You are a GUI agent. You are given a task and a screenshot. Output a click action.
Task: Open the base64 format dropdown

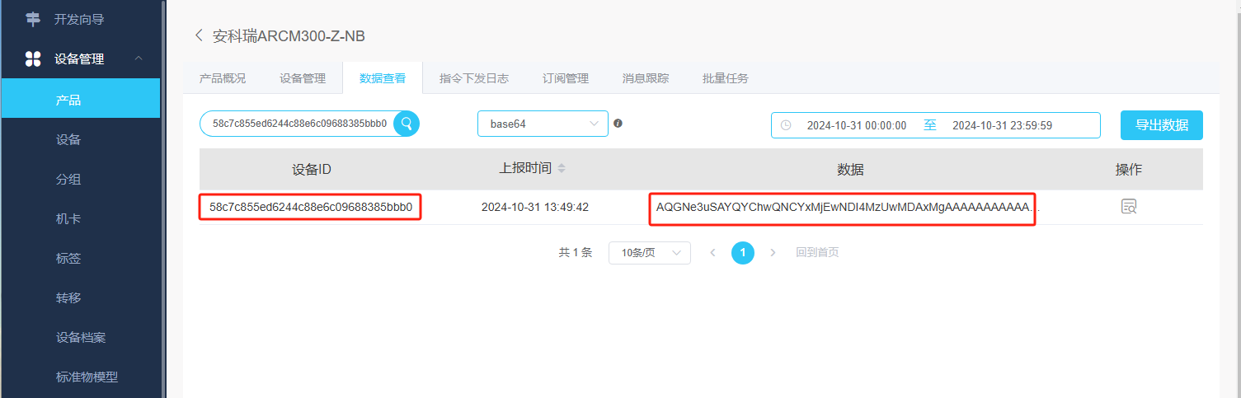[543, 124]
